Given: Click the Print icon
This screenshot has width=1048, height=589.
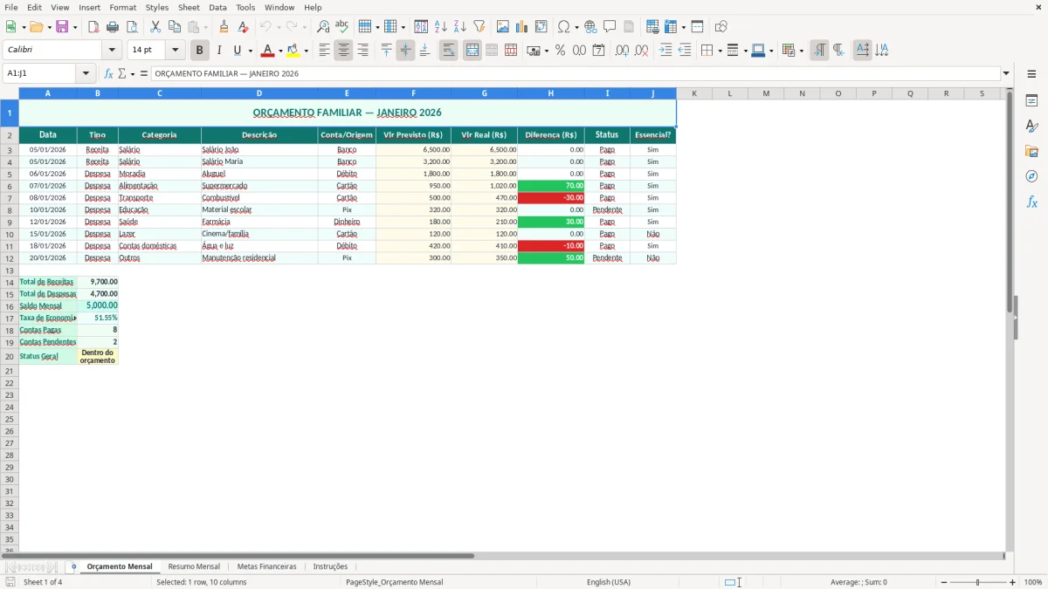Looking at the screenshot, I should tap(113, 27).
